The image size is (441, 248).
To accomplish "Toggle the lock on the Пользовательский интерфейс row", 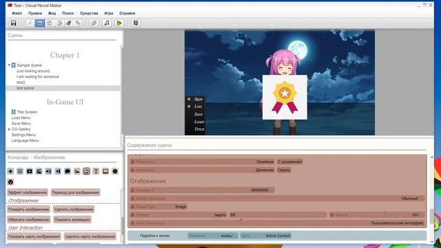I will [132, 223].
